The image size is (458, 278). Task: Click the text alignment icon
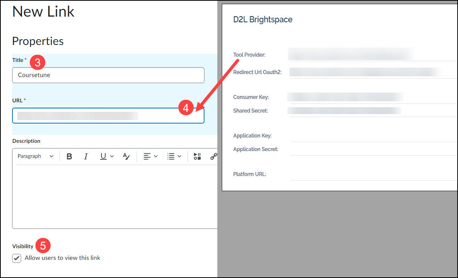point(147,156)
